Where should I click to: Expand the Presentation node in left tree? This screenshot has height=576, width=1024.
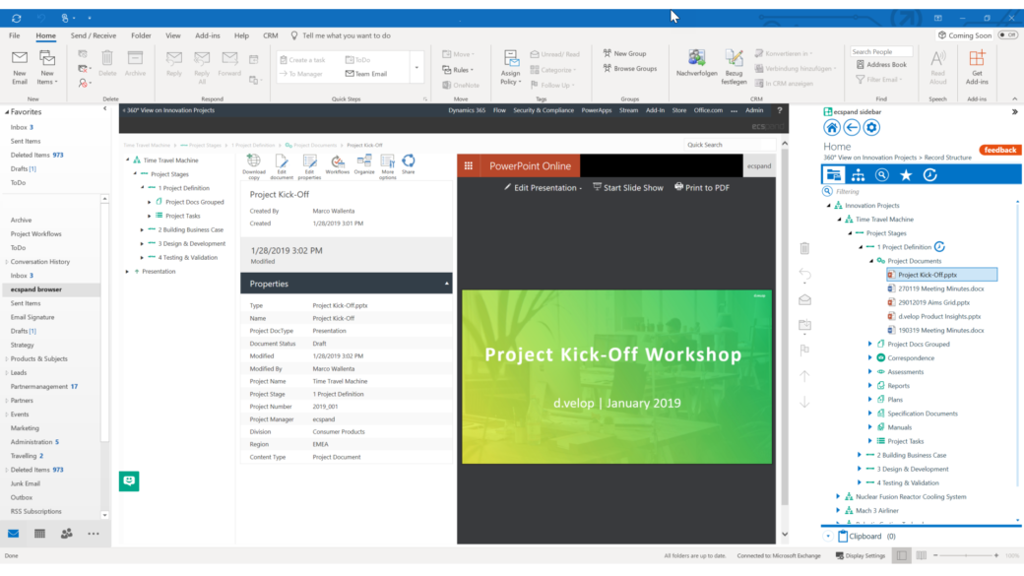tap(128, 272)
